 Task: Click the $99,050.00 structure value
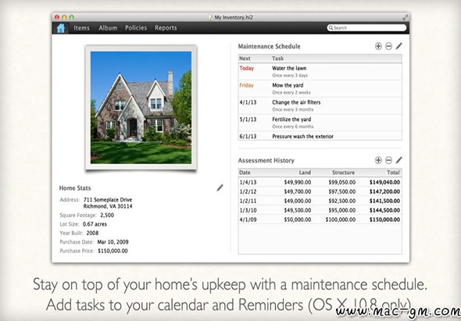pos(342,182)
